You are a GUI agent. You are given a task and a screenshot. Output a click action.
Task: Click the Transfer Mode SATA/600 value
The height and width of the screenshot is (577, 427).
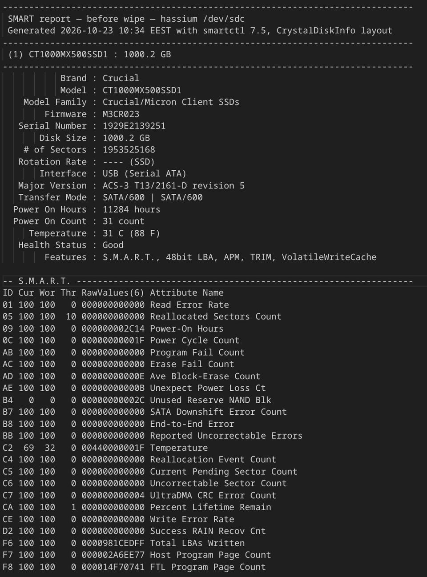(153, 197)
